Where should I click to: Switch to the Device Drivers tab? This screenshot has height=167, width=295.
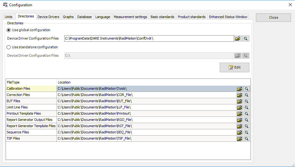48,17
